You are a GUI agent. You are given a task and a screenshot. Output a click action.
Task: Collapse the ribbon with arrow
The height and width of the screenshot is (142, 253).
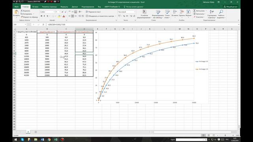coord(238,20)
